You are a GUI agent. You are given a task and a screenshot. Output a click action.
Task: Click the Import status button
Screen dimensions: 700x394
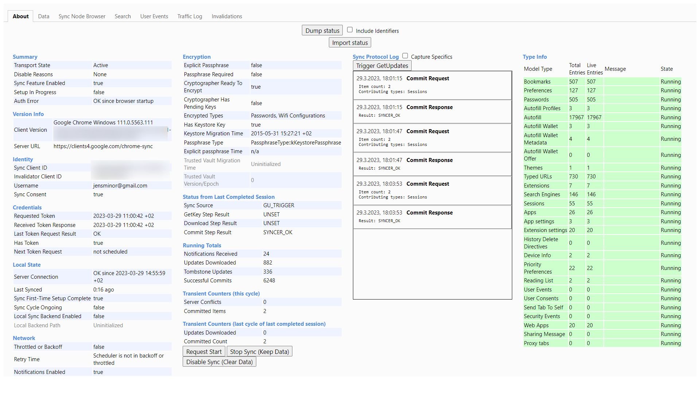coord(350,43)
